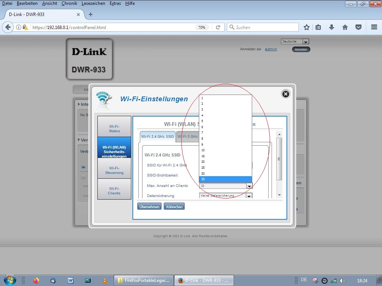The height and width of the screenshot is (286, 382).
Task: Click the Übernehmen button
Action: coord(149,206)
